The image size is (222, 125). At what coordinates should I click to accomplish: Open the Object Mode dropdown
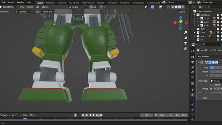click(x=9, y=7)
